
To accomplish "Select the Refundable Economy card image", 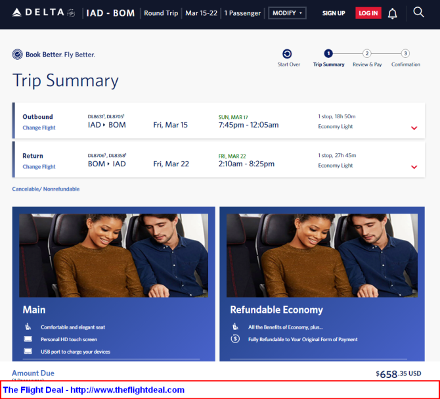I will tap(322, 255).
